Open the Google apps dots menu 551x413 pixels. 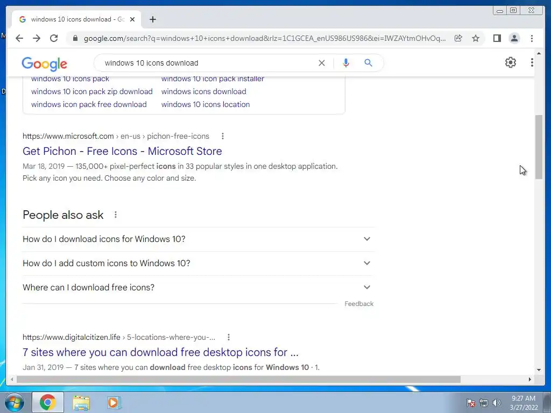coord(532,62)
